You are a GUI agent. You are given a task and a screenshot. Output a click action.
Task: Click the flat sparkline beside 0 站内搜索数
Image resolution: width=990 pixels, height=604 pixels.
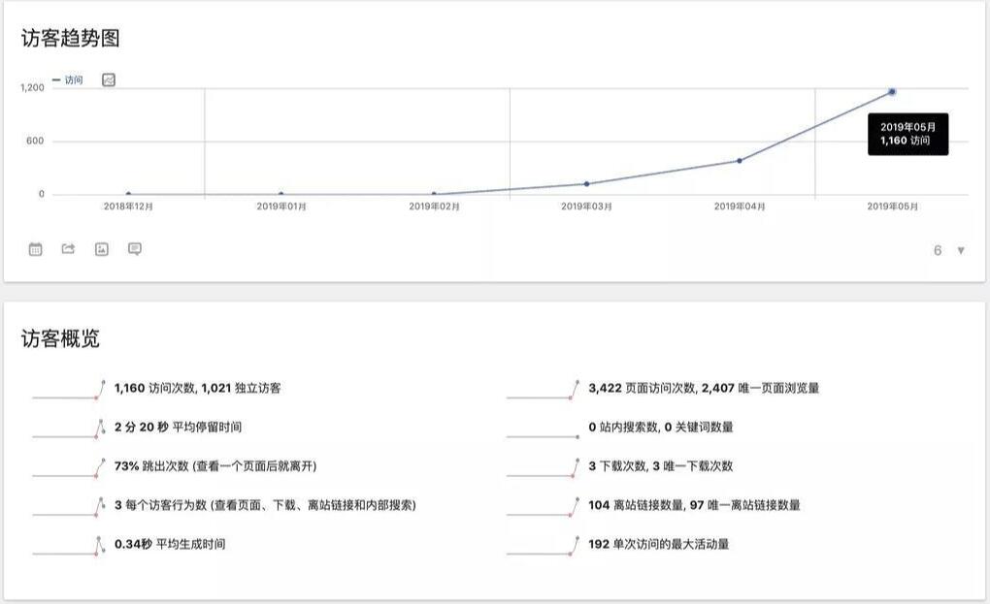543,435
